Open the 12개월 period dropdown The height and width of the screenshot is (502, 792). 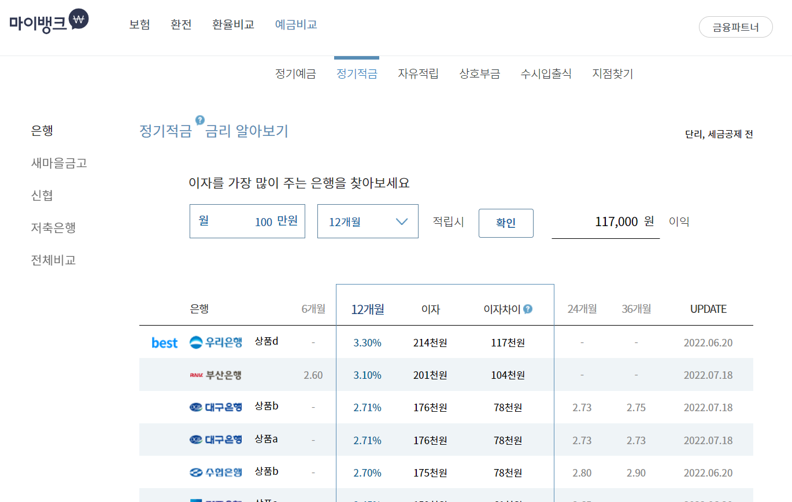[x=368, y=222]
